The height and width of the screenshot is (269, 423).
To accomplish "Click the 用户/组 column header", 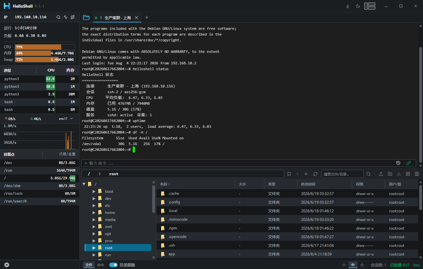I will 401,184.
